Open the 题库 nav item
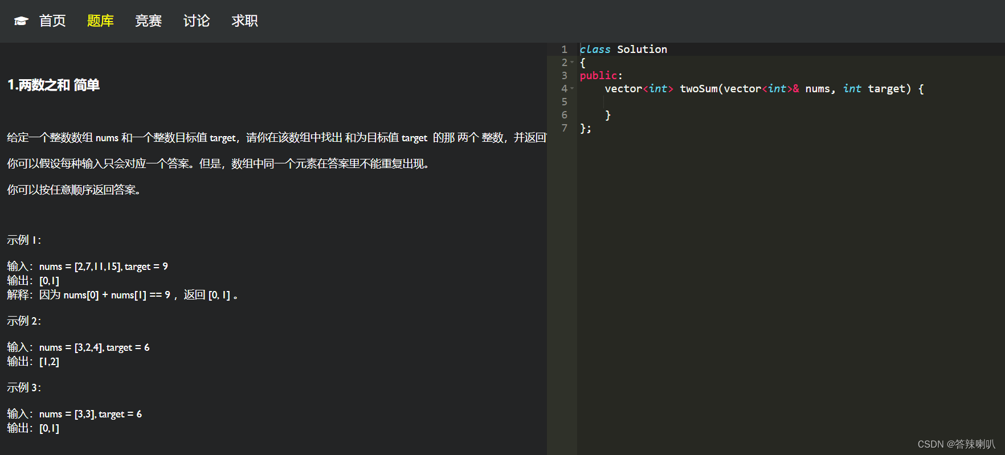 100,21
